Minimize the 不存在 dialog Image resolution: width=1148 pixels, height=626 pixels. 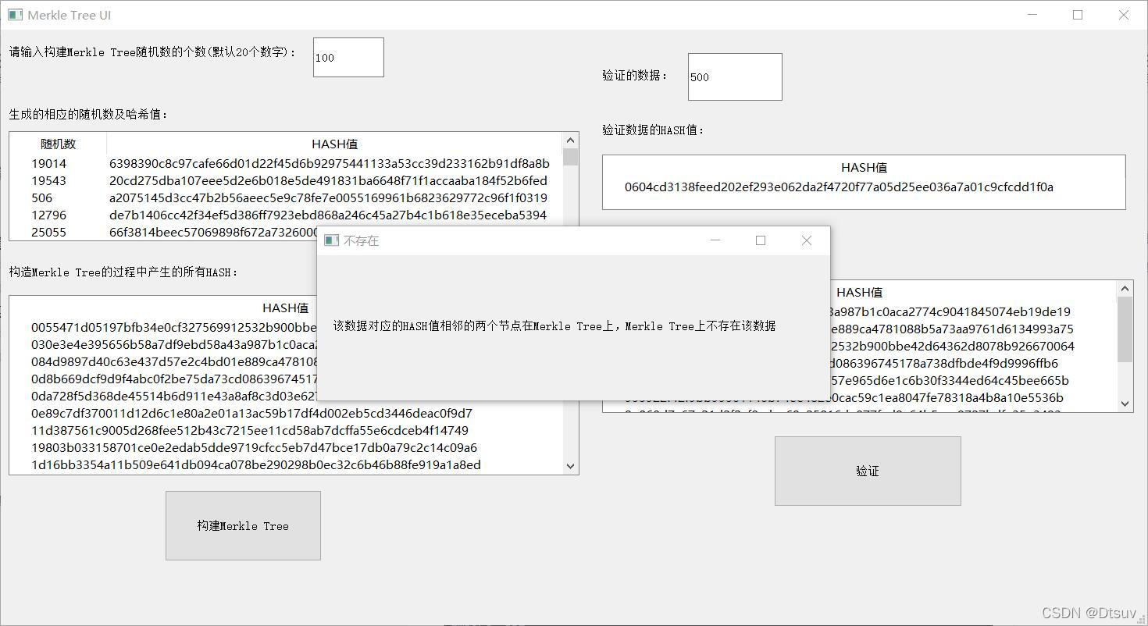click(715, 240)
